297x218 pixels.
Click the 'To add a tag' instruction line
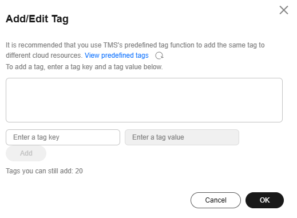84,67
